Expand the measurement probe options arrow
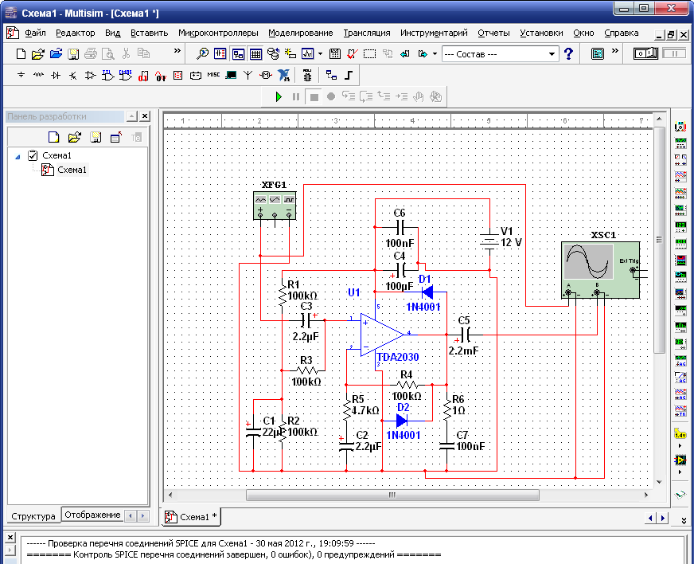The image size is (694, 564). 680,445
